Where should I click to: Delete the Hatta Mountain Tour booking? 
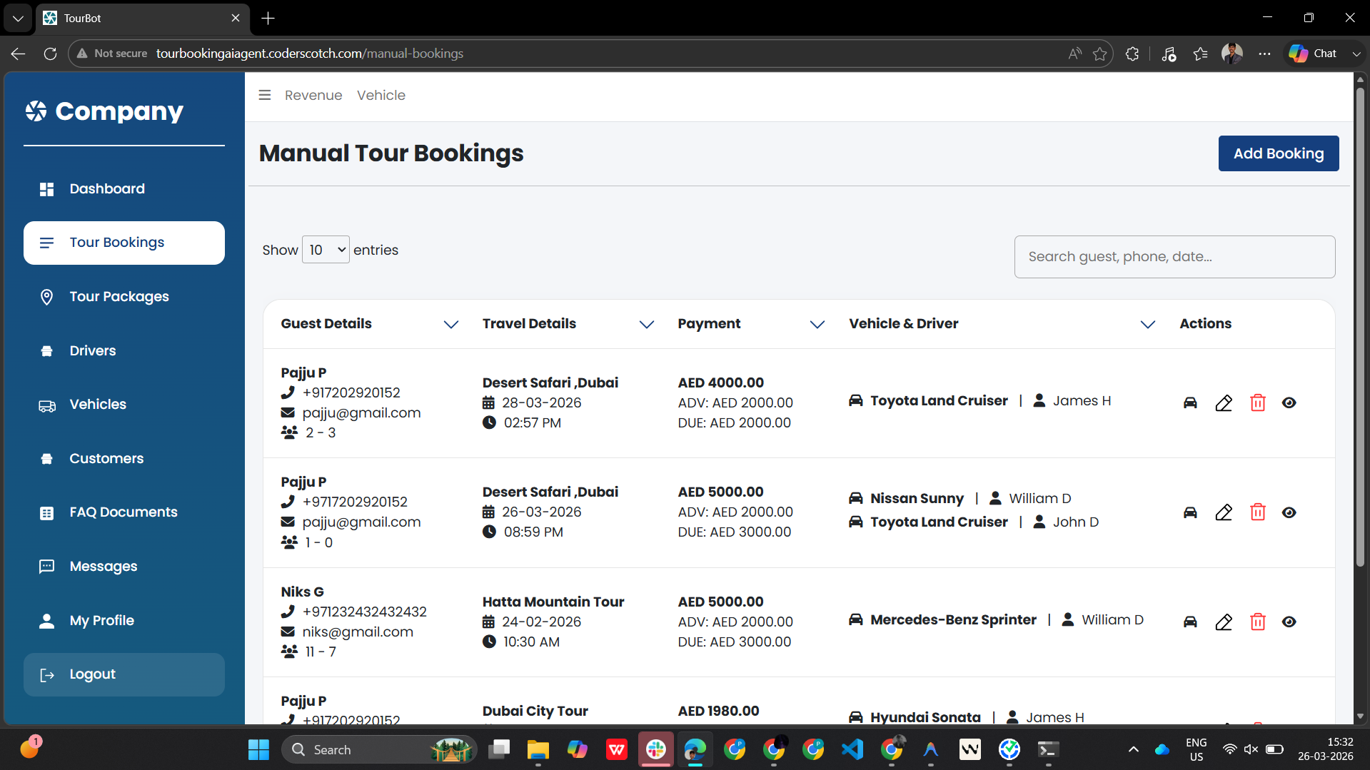pyautogui.click(x=1258, y=622)
